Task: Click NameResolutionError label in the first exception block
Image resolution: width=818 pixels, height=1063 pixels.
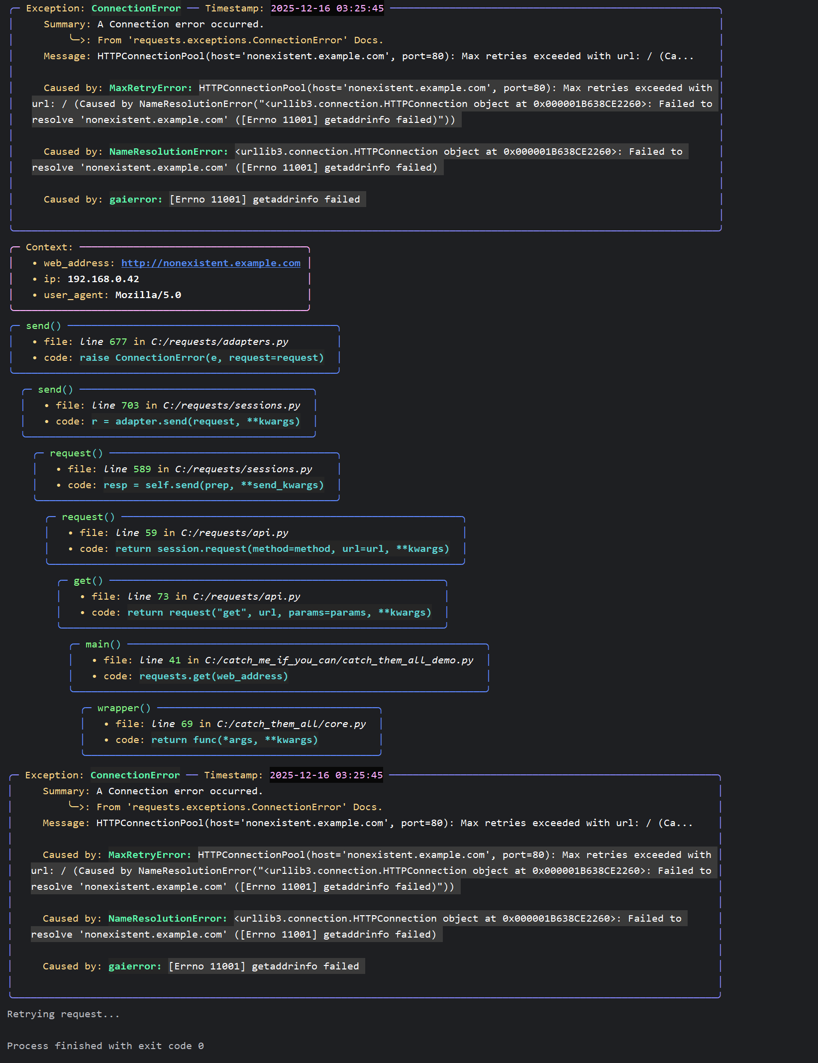Action: [169, 152]
